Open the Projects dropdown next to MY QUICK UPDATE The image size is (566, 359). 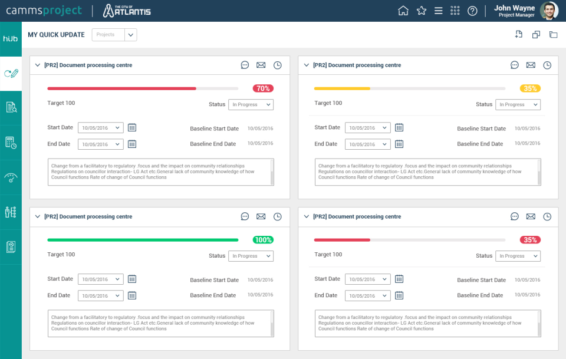(114, 35)
